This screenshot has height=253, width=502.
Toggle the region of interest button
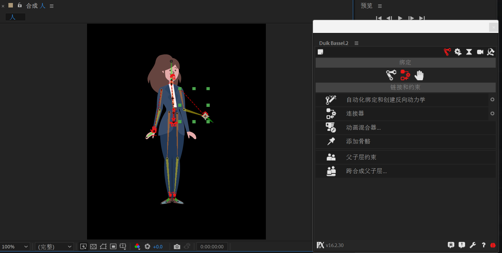113,246
